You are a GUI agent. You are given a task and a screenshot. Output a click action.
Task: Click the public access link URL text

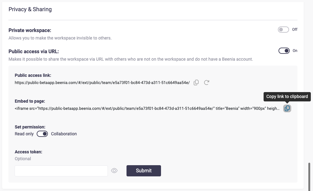(102, 83)
